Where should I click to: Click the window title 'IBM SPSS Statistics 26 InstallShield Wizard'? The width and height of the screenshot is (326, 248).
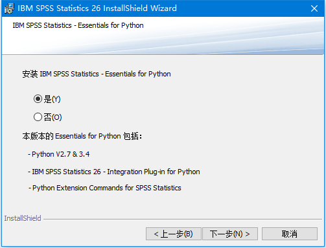[97, 8]
